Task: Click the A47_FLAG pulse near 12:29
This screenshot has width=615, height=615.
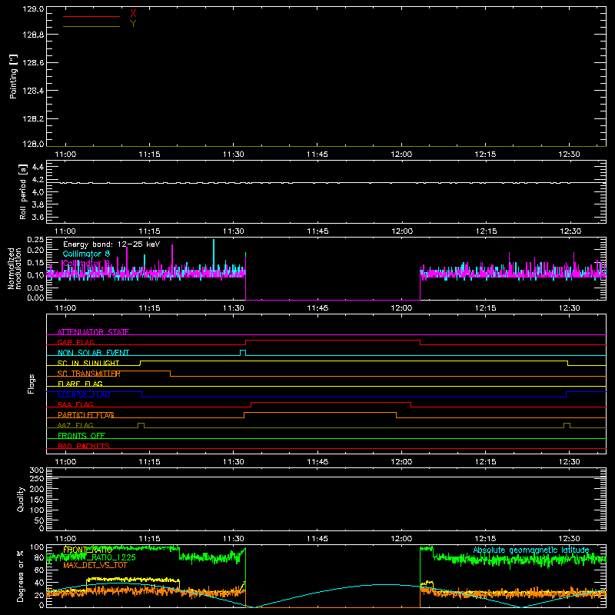Action: point(567,426)
